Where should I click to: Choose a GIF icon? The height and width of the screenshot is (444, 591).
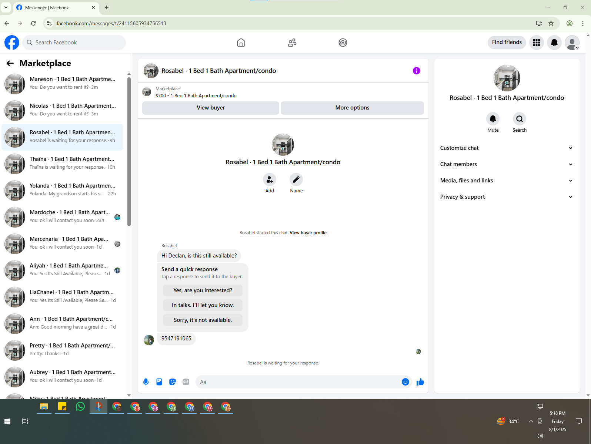point(186,382)
